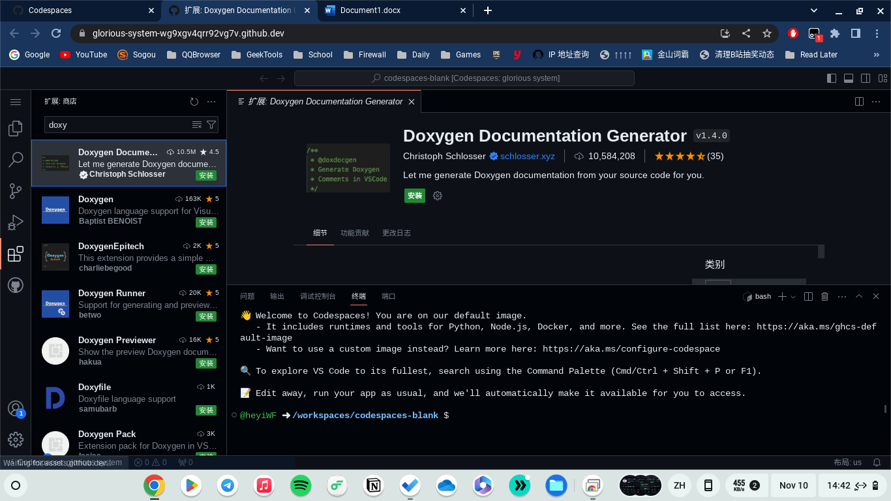The image size is (891, 501).
Task: Open the customize layout menu
Action: 883,78
